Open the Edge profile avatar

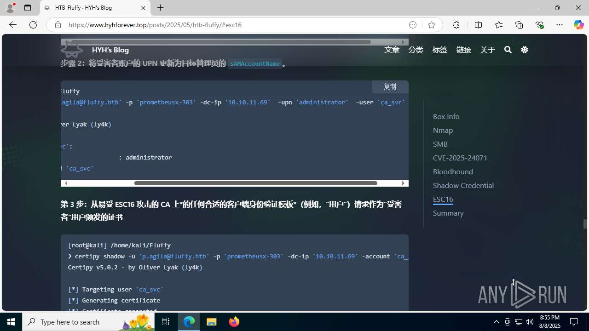click(x=10, y=8)
